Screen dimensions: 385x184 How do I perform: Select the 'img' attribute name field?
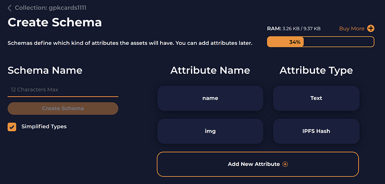210,131
